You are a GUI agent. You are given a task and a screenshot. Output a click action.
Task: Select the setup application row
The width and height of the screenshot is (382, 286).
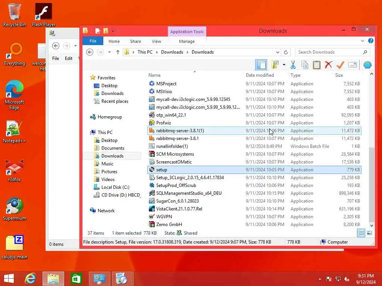coord(254,170)
